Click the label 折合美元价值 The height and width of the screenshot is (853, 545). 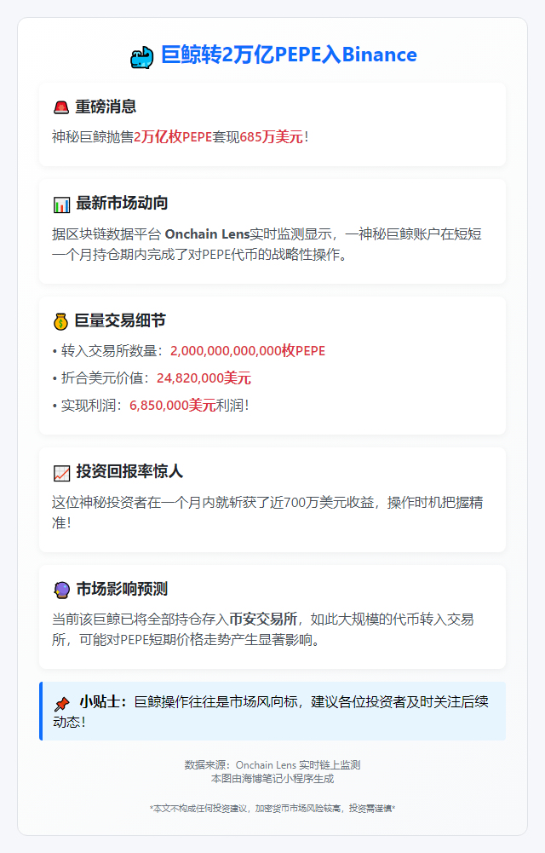point(102,378)
